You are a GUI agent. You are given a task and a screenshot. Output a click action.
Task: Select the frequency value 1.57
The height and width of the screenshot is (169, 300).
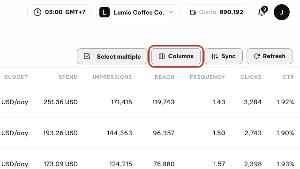(x=219, y=164)
